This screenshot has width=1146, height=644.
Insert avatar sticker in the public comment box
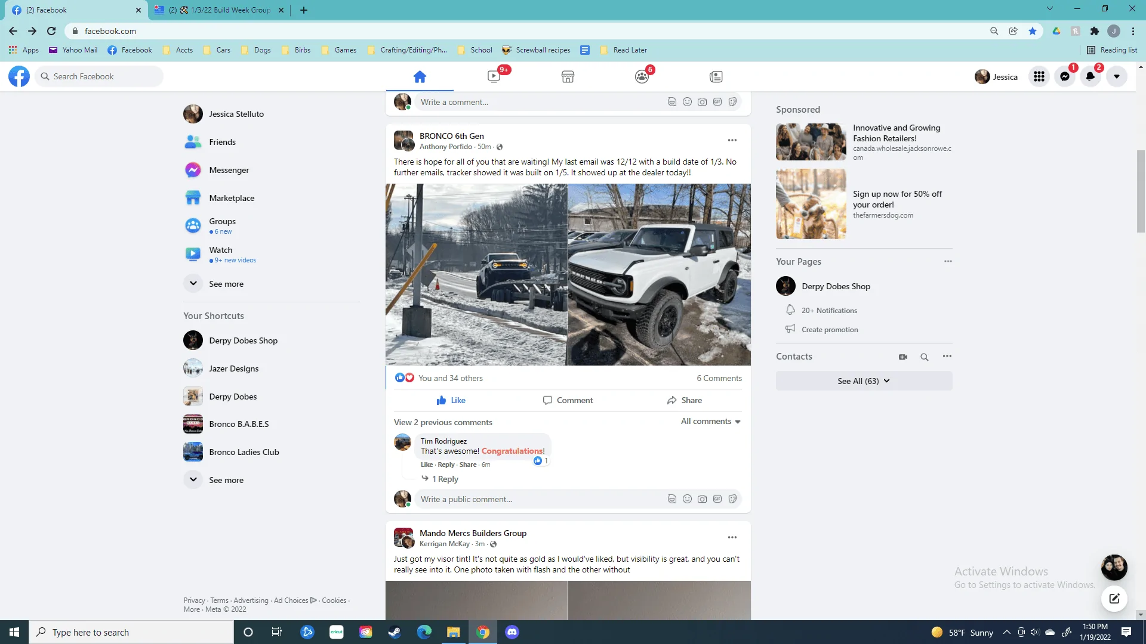671,499
